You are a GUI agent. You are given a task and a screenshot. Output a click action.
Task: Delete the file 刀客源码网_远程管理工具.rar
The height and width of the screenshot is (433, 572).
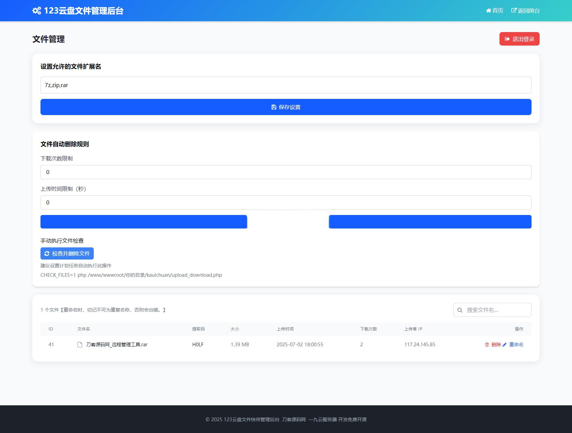click(x=493, y=345)
